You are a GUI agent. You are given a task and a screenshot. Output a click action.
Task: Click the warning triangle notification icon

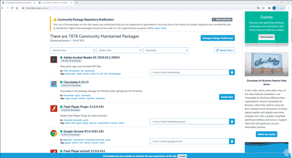click(x=55, y=20)
